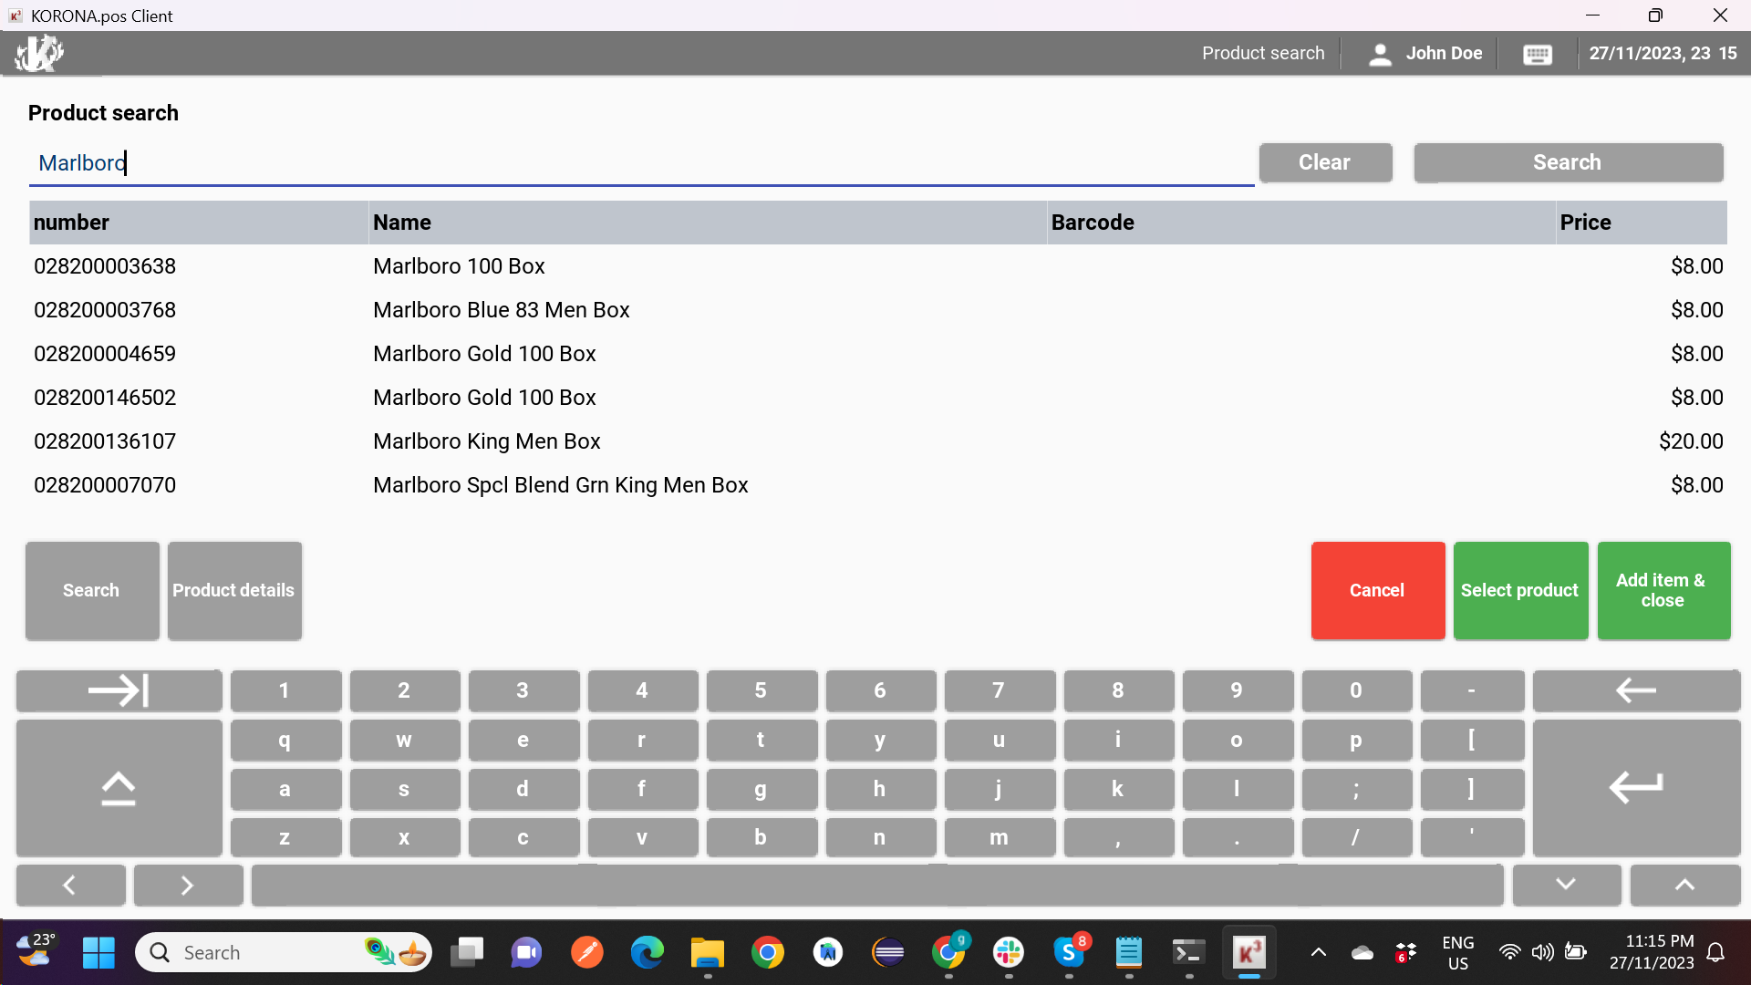Tap the letter q key

click(x=285, y=740)
